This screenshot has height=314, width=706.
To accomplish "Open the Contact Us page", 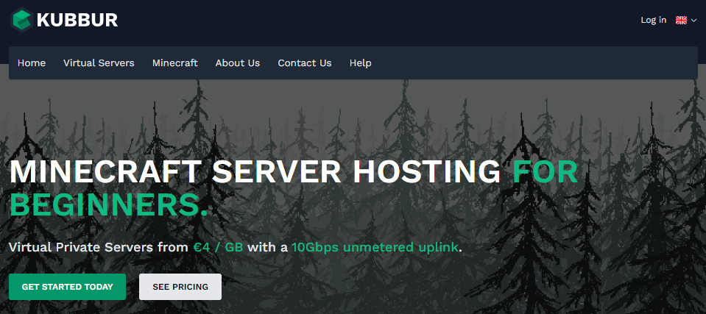I will [x=304, y=63].
